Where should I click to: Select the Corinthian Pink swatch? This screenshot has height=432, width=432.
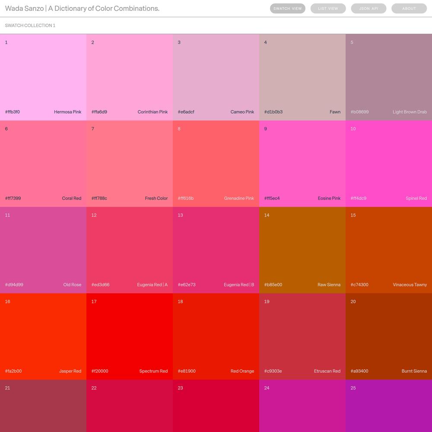(x=130, y=77)
